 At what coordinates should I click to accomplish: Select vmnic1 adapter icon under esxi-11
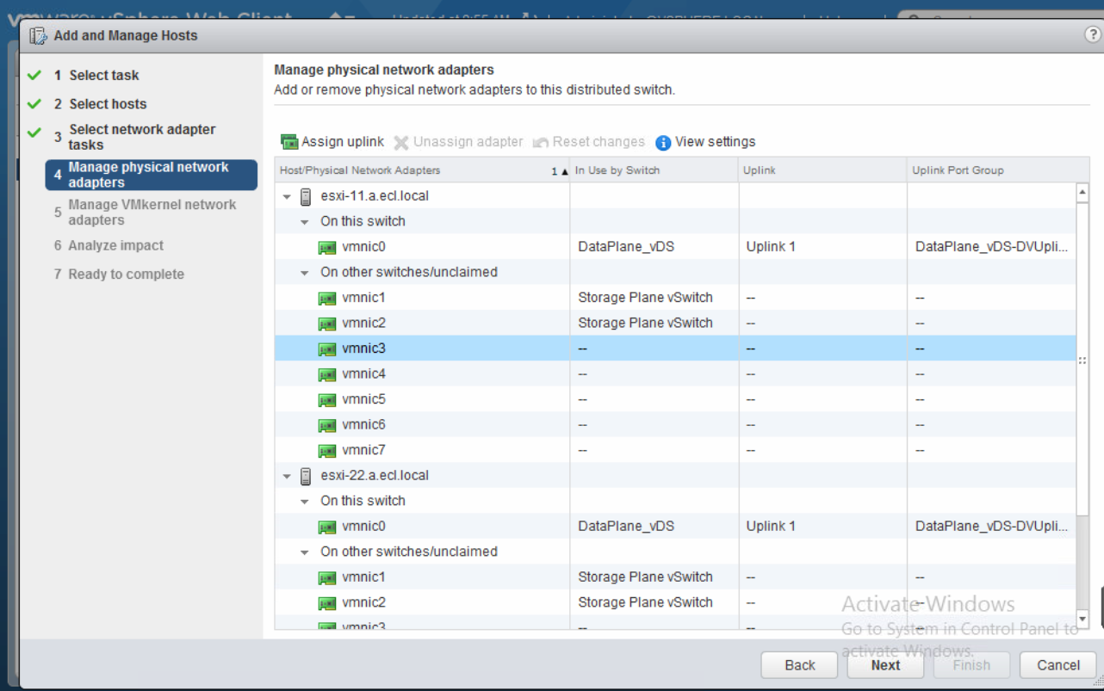327,299
